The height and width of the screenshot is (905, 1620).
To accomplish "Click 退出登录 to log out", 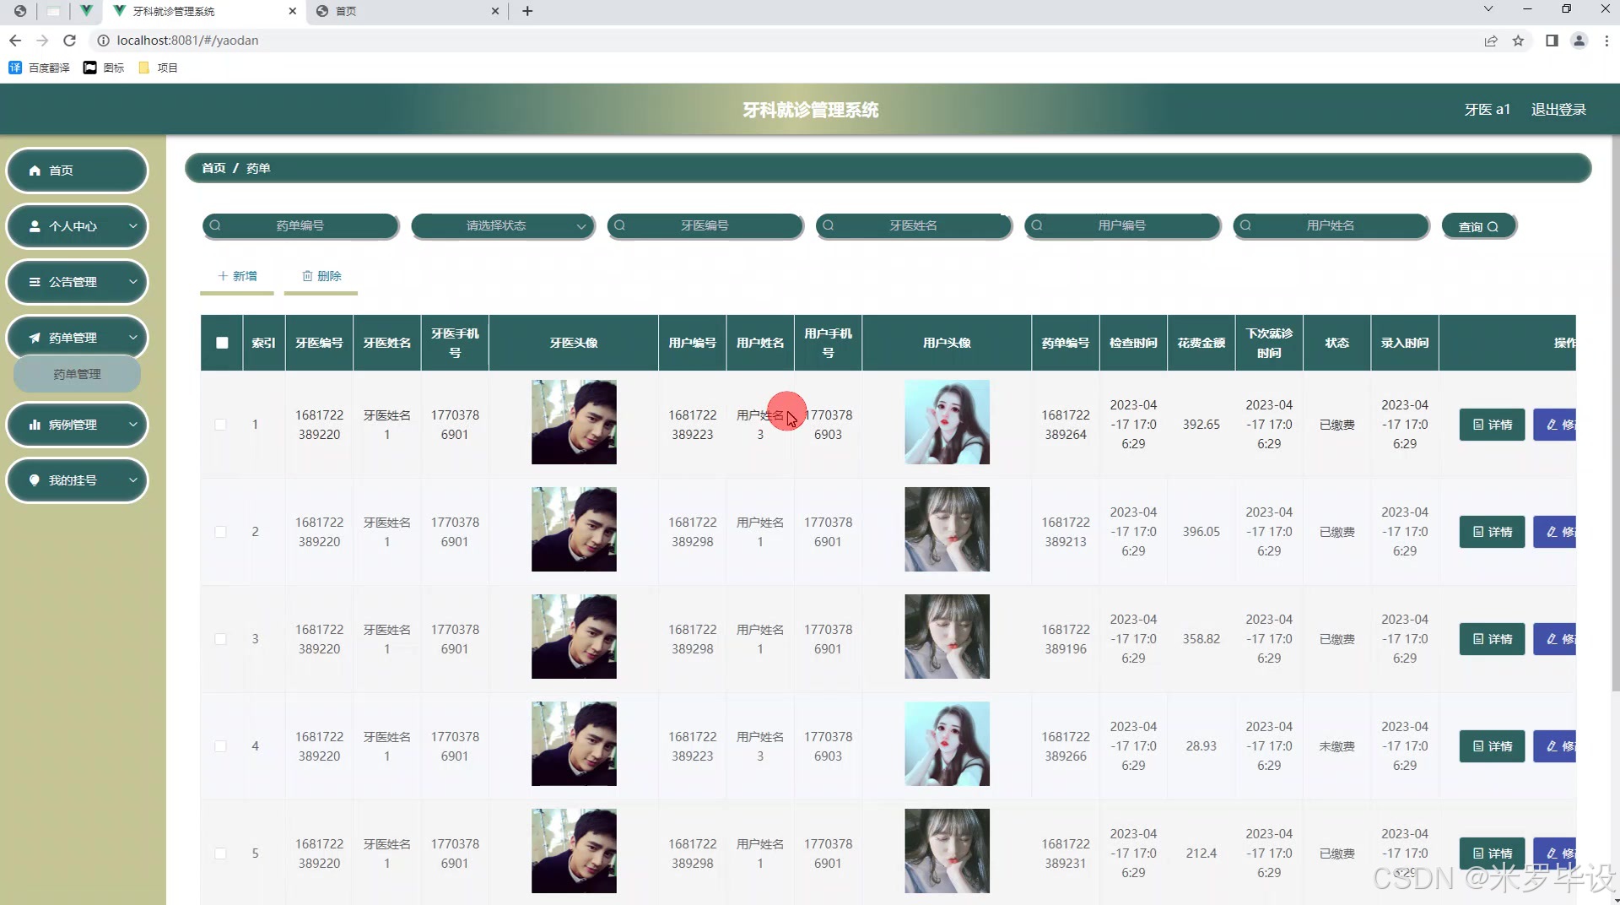I will pyautogui.click(x=1558, y=110).
